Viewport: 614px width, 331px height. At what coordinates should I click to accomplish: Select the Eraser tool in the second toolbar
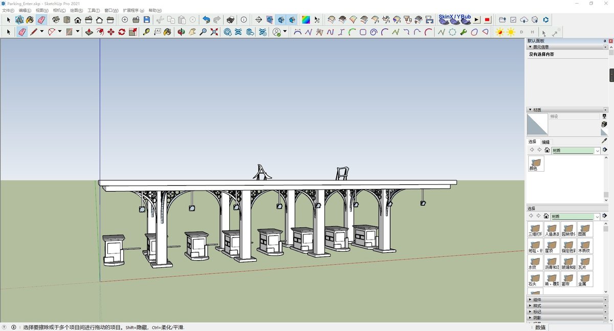pyautogui.click(x=22, y=32)
